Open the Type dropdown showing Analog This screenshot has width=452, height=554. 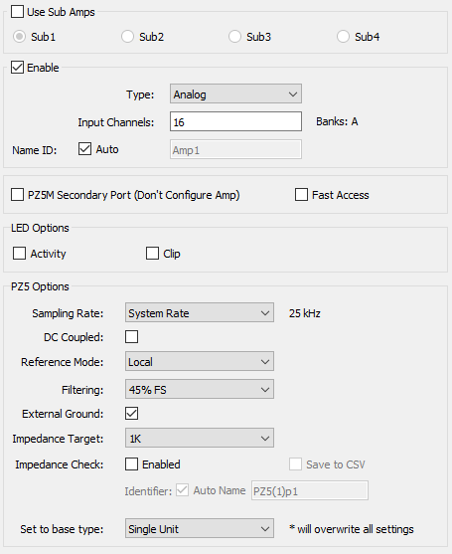235,93
